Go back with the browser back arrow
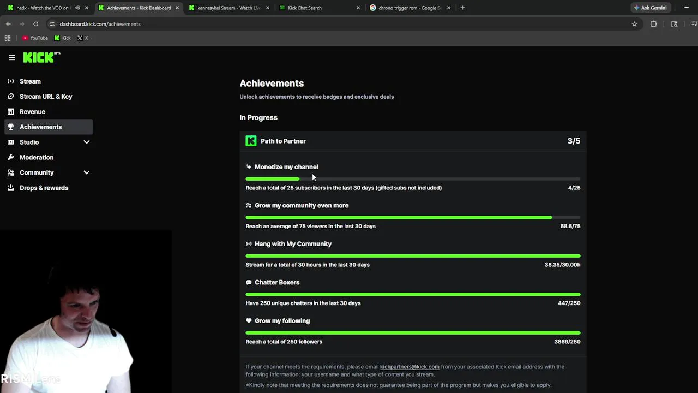Image resolution: width=698 pixels, height=393 pixels. pyautogui.click(x=8, y=24)
